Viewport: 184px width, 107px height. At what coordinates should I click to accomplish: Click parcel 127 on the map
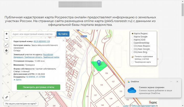[113, 82]
